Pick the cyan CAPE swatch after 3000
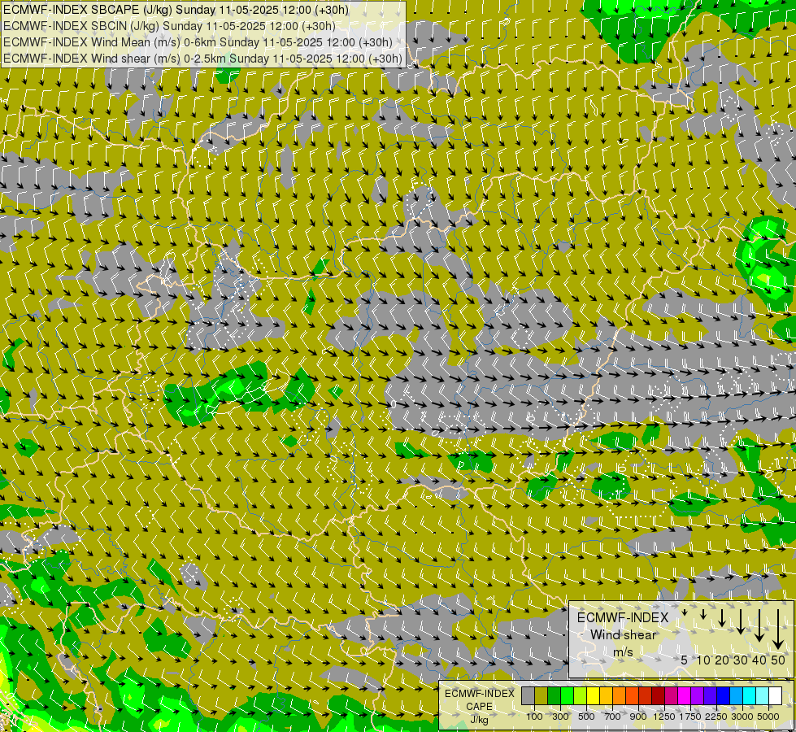 750,695
